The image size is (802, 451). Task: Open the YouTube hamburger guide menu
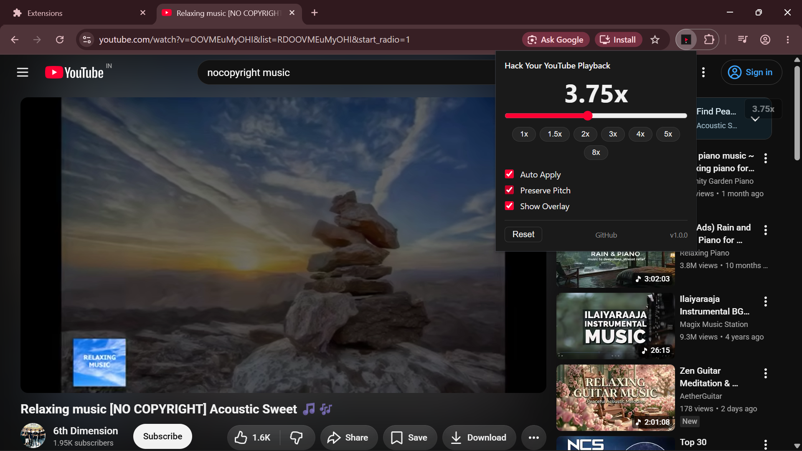(x=23, y=73)
